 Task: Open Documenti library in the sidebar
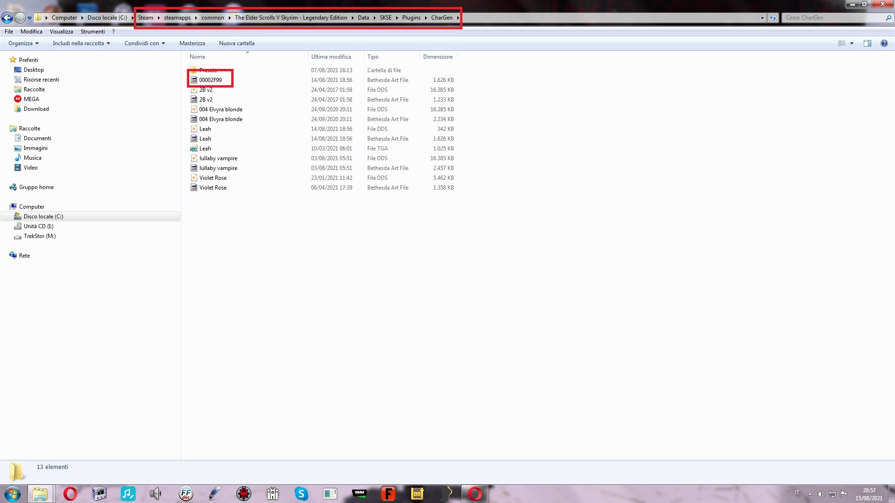(x=37, y=138)
